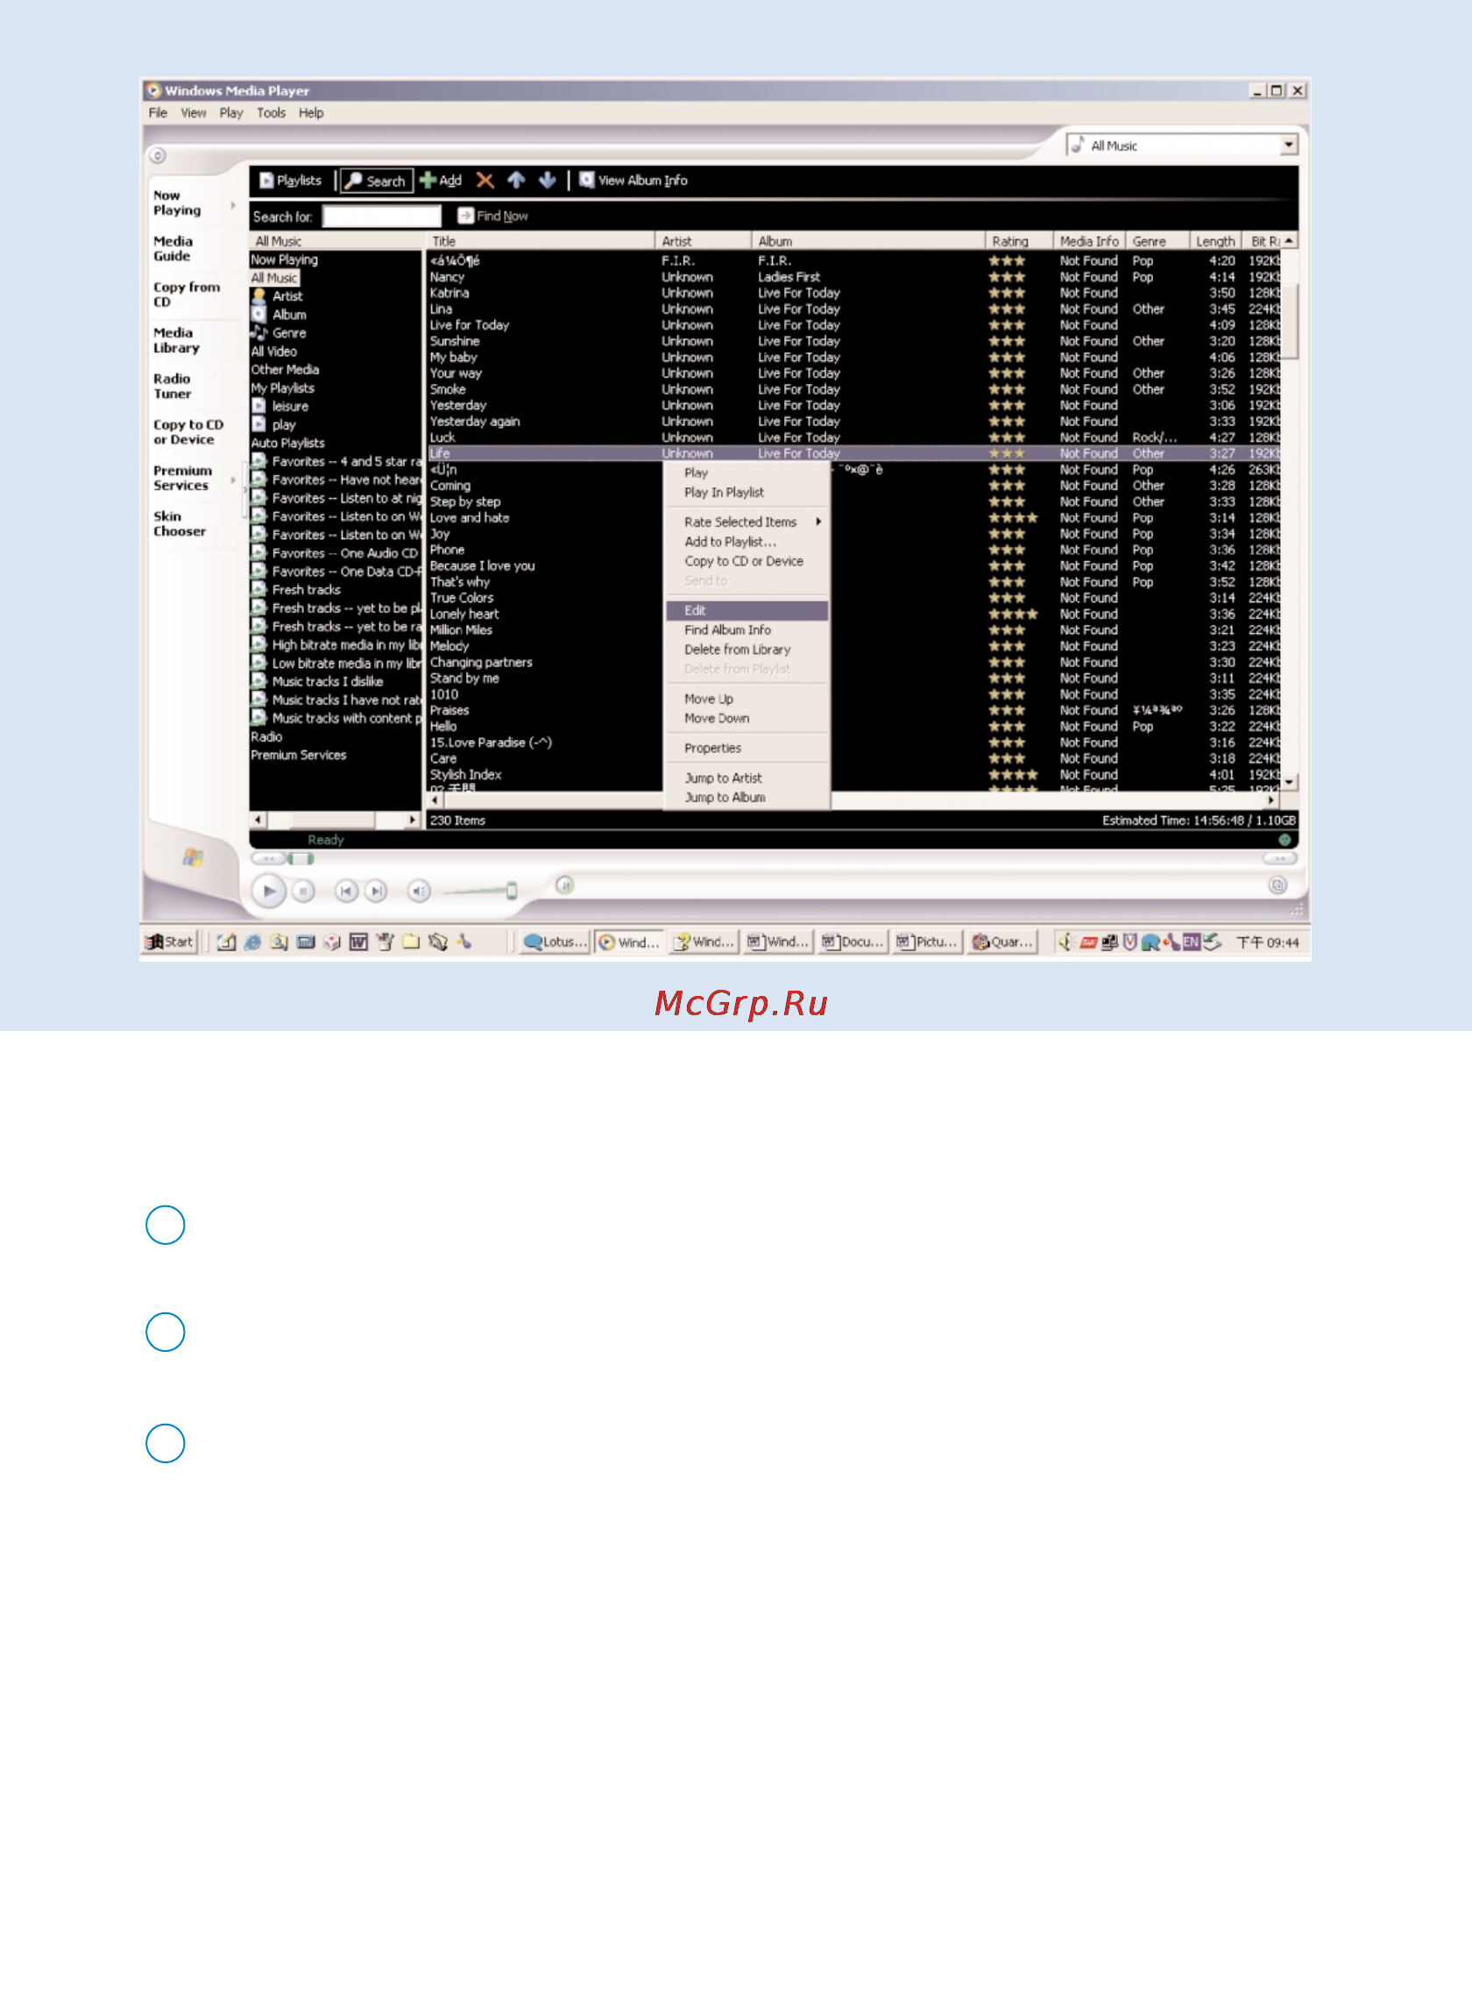Open the View menu
The height and width of the screenshot is (2005, 1472).
[x=194, y=113]
